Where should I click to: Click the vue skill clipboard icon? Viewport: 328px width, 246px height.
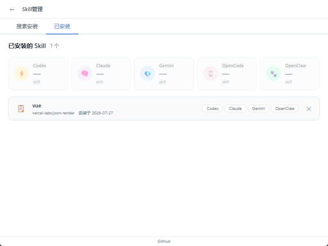(x=21, y=109)
